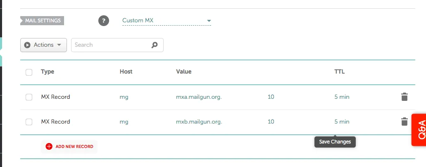Image resolution: width=426 pixels, height=167 pixels.
Task: Click inside the Search records field
Action: pos(109,45)
